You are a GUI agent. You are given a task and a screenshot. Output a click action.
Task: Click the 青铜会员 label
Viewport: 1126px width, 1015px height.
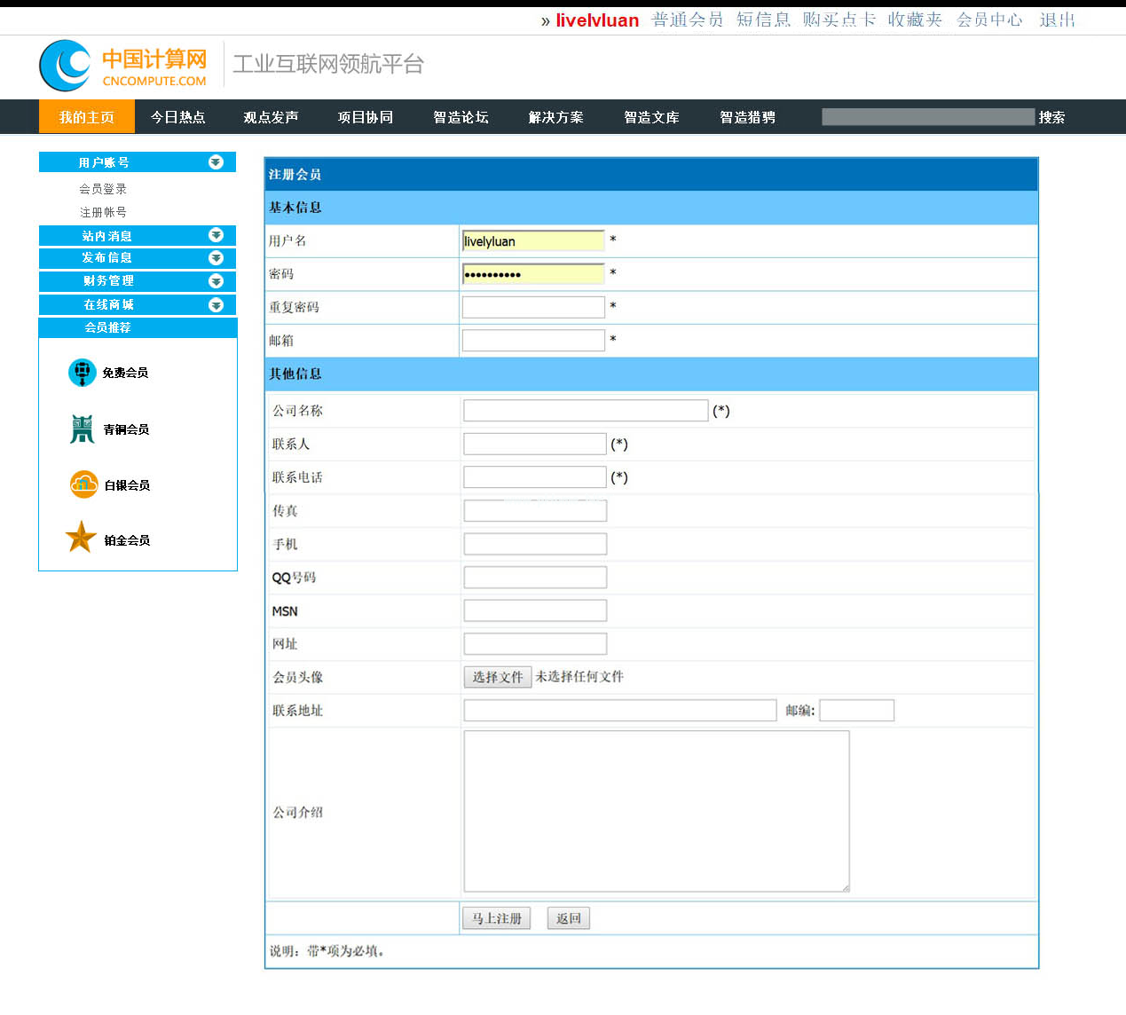(x=126, y=429)
